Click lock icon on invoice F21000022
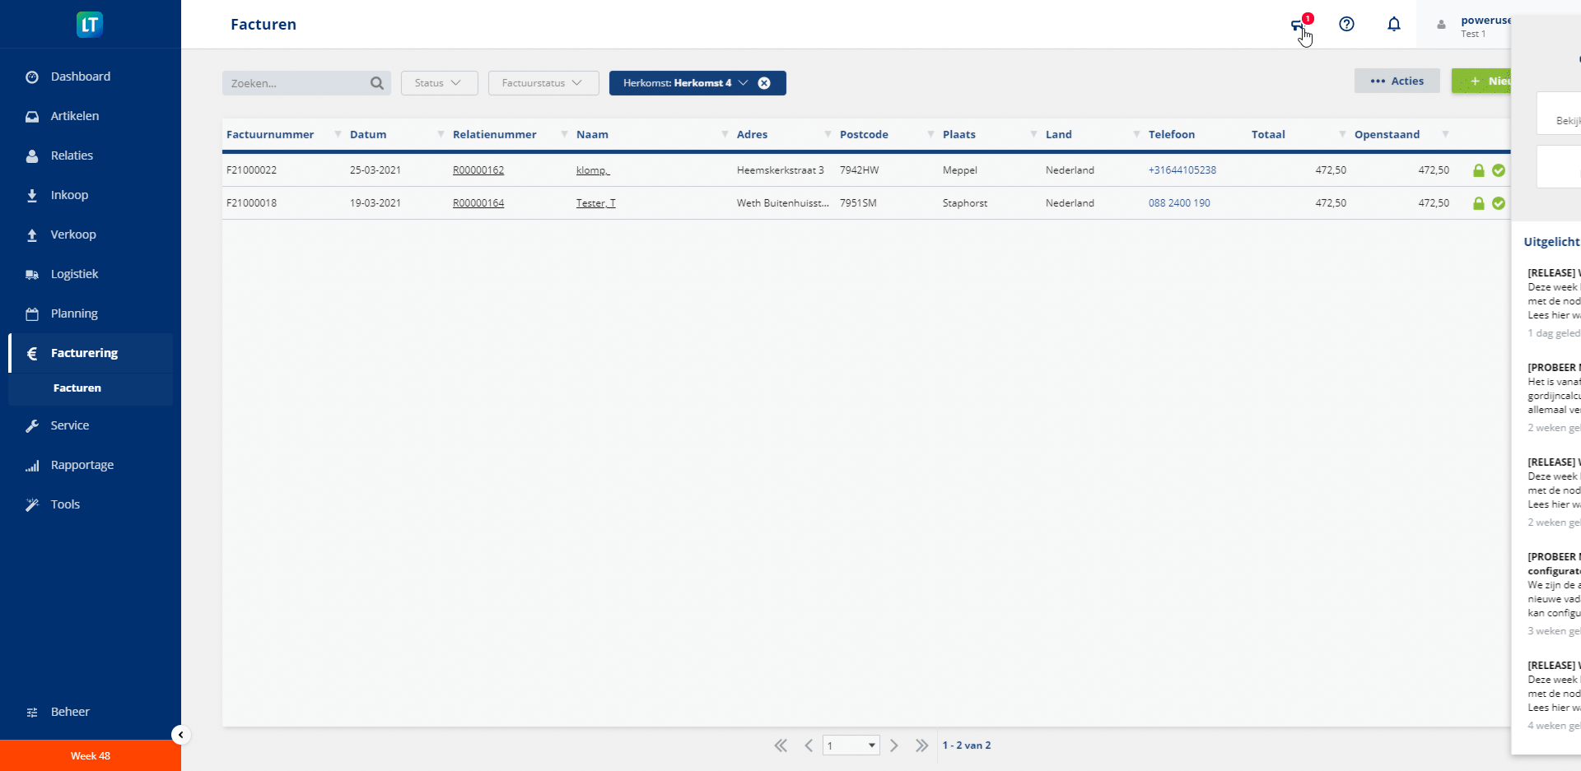 (1478, 170)
